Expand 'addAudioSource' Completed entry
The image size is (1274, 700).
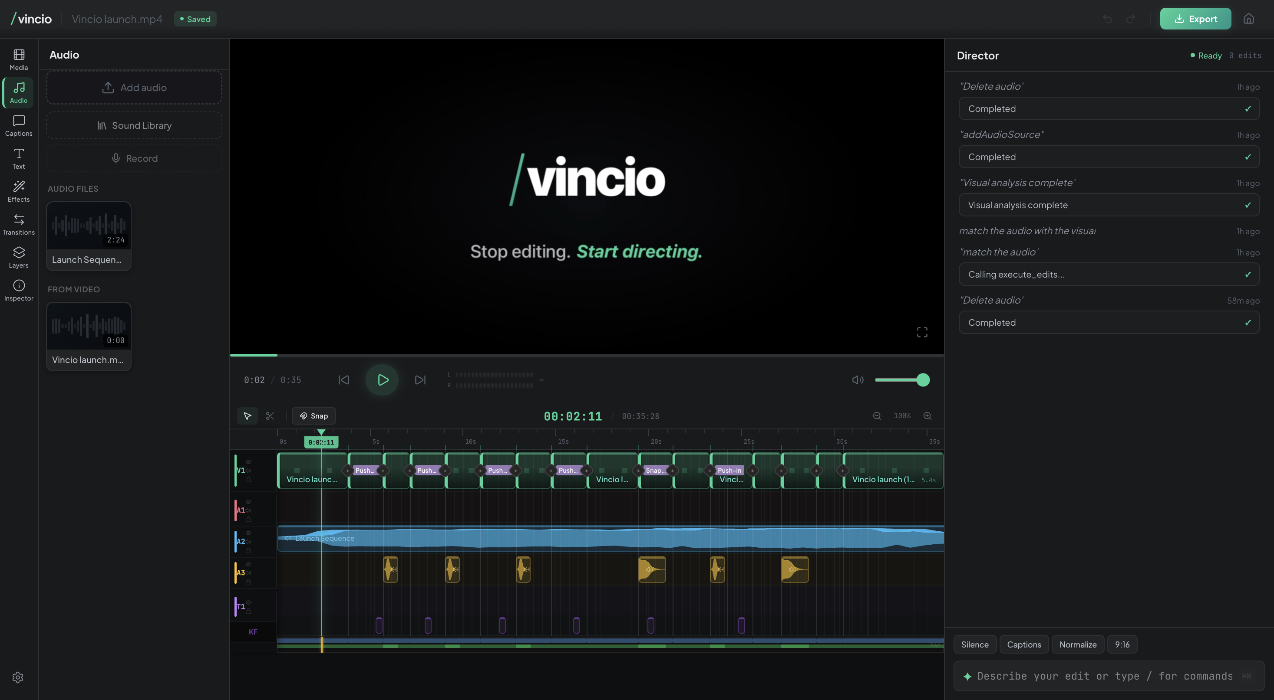[x=1109, y=157]
